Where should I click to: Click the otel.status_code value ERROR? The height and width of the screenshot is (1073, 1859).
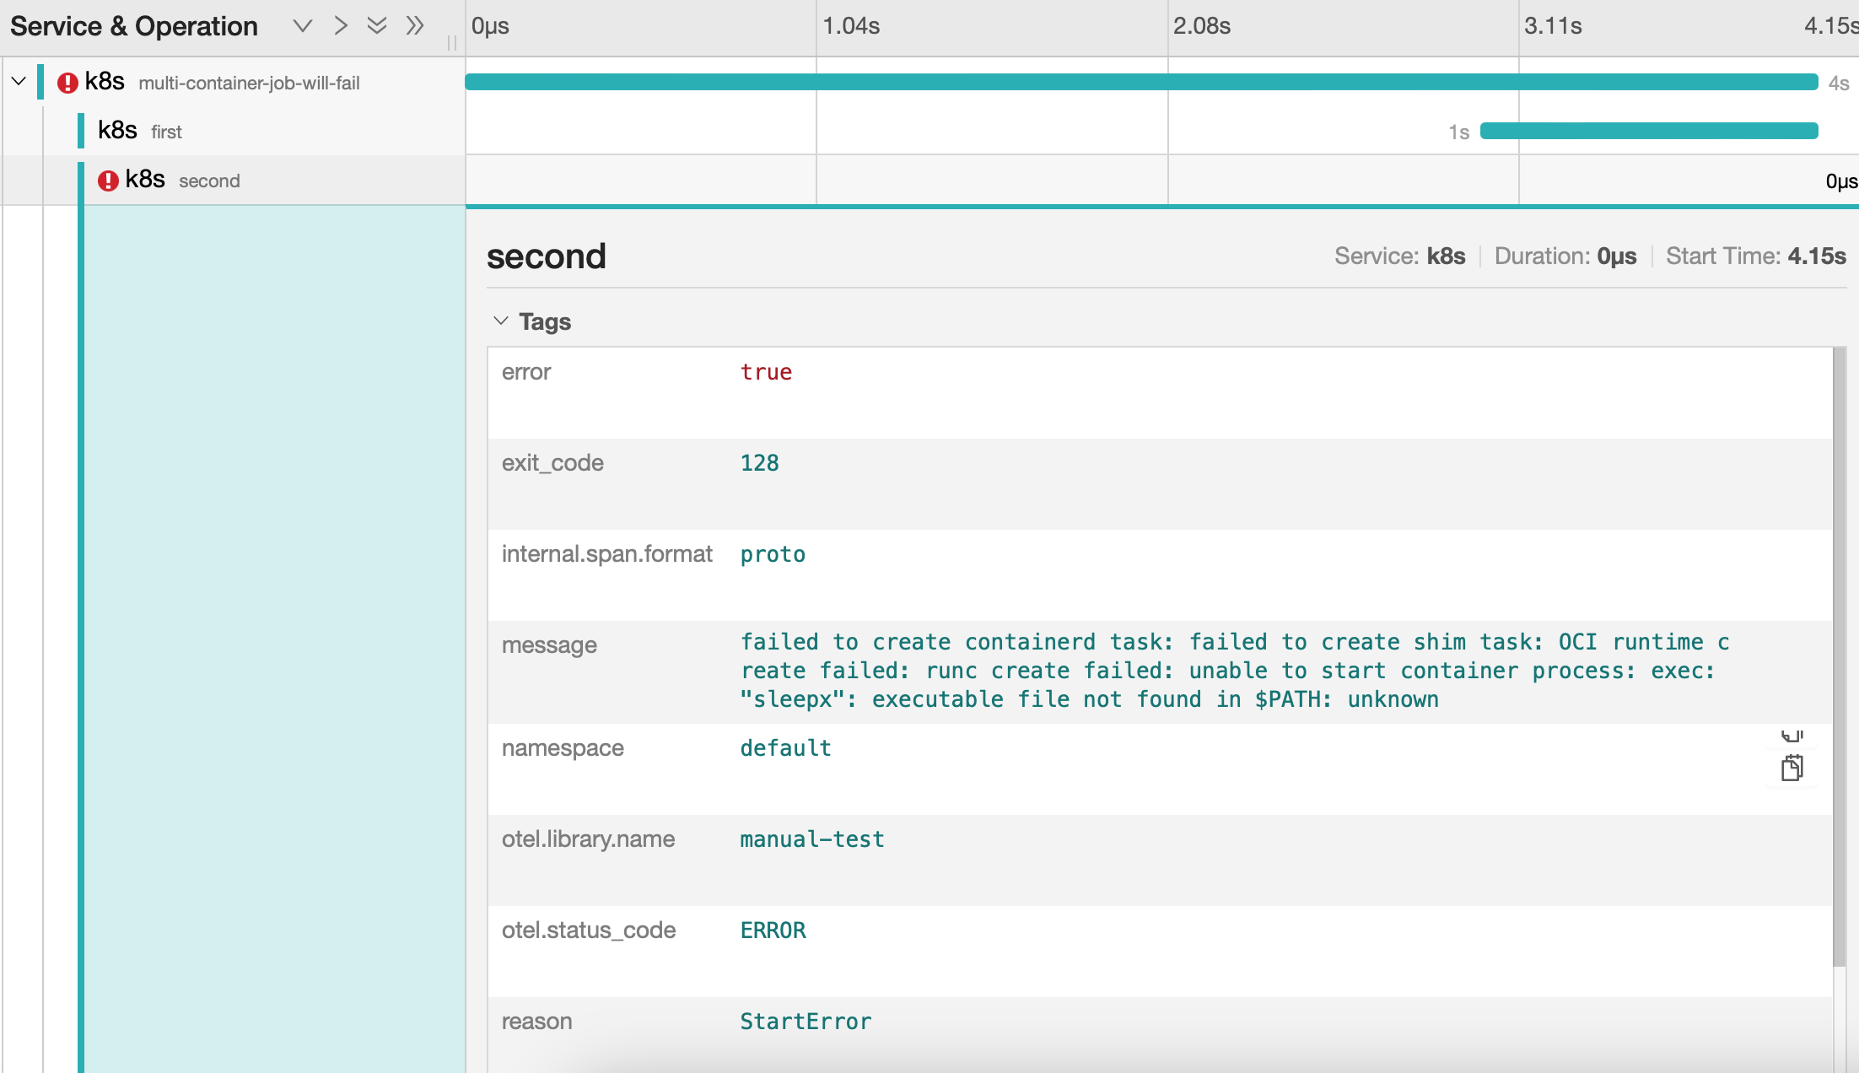tap(773, 930)
